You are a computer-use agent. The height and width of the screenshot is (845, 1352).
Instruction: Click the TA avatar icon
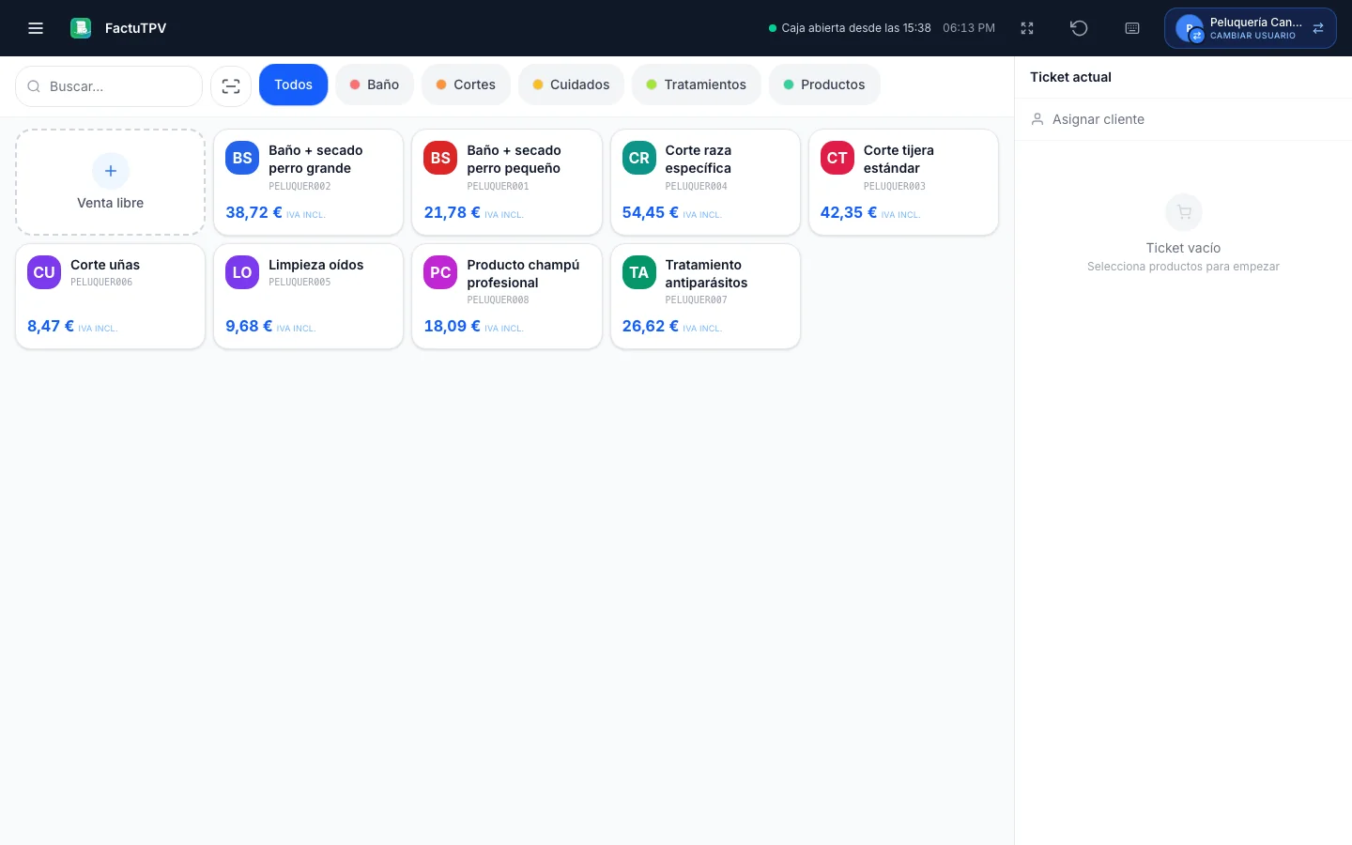[x=639, y=272]
